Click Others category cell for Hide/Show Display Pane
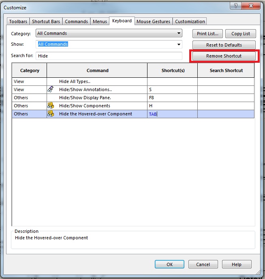Viewport: 265px width, 279px height. pyautogui.click(x=30, y=98)
